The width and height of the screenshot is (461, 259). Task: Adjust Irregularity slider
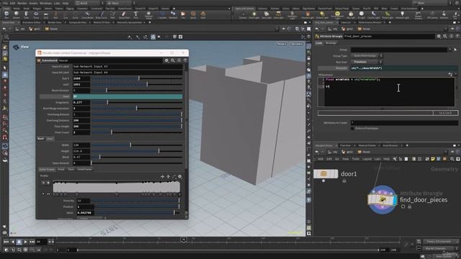pos(137,102)
